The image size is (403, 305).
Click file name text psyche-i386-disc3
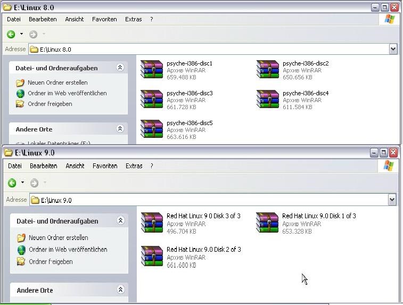pyautogui.click(x=190, y=93)
